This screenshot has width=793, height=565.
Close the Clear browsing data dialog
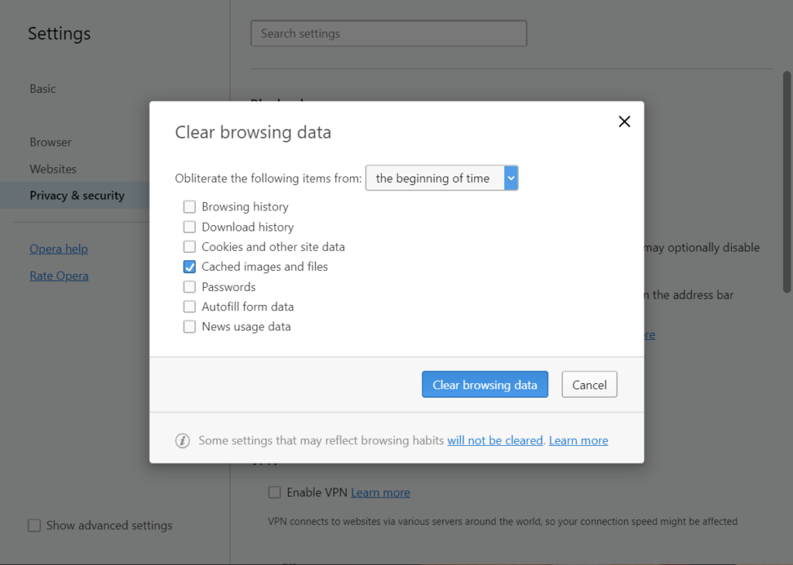624,122
